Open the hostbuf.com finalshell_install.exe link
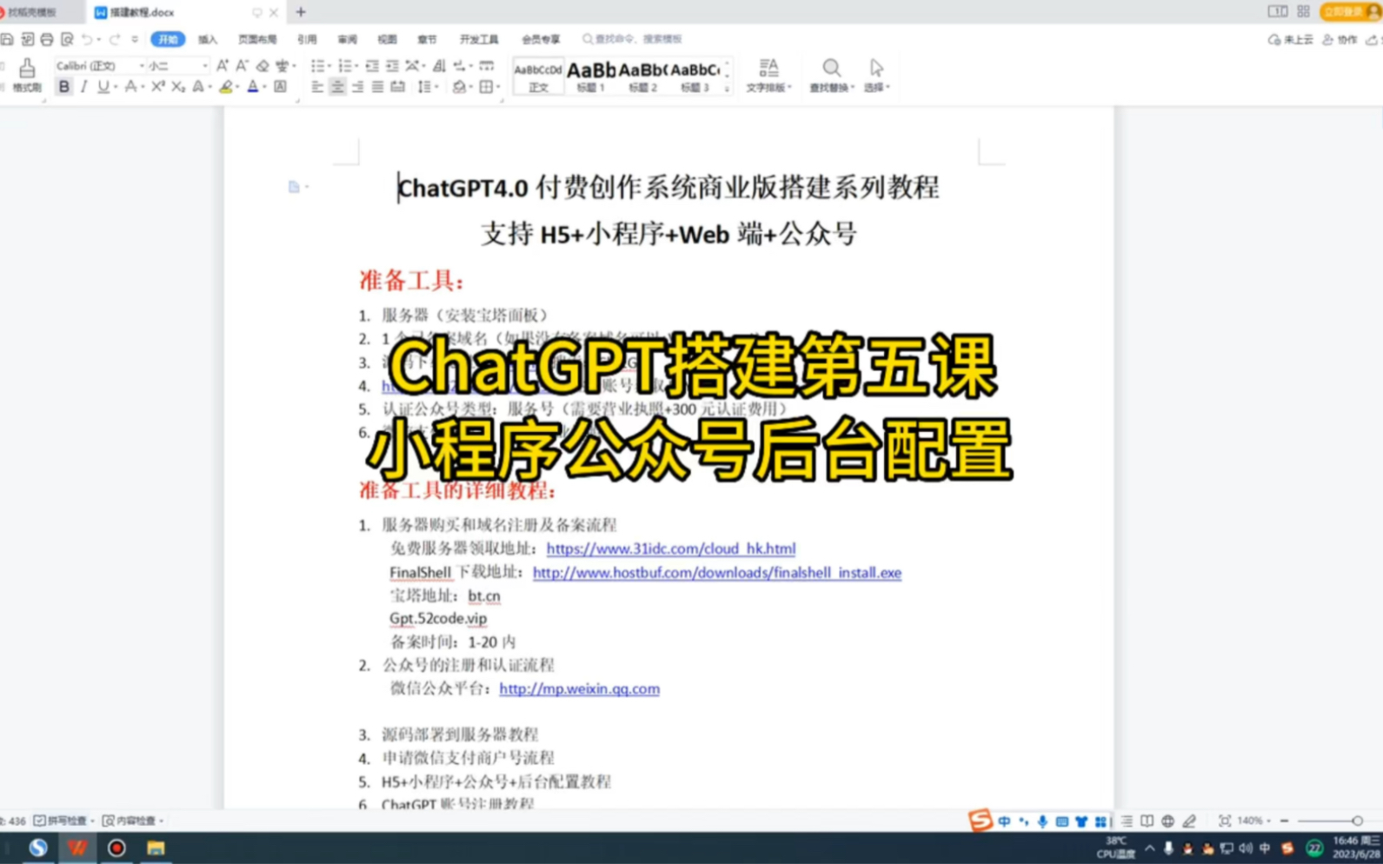Screen dimensions: 1383x864 coord(716,573)
